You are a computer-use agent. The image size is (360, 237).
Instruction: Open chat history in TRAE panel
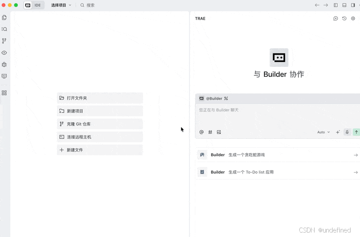click(x=344, y=18)
